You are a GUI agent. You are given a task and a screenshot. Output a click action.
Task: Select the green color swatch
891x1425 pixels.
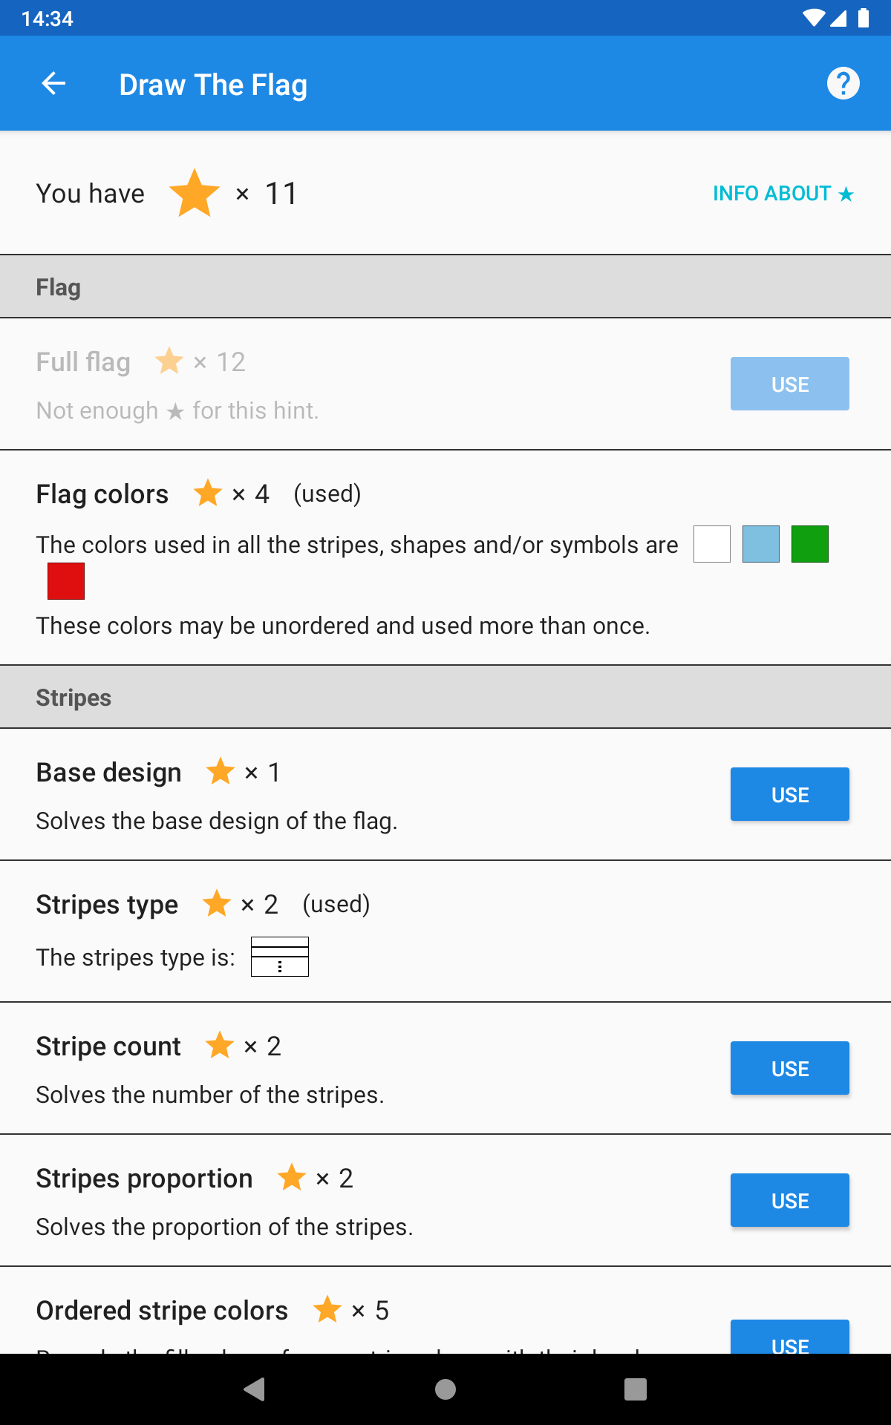pyautogui.click(x=810, y=544)
